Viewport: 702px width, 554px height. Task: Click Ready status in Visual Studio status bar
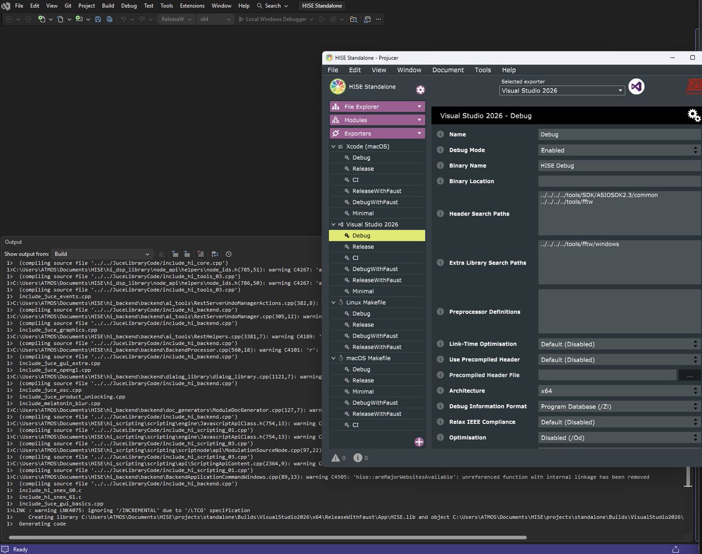(20, 549)
